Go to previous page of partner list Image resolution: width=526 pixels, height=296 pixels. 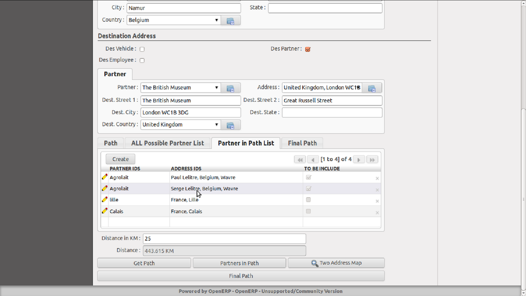pos(313,159)
